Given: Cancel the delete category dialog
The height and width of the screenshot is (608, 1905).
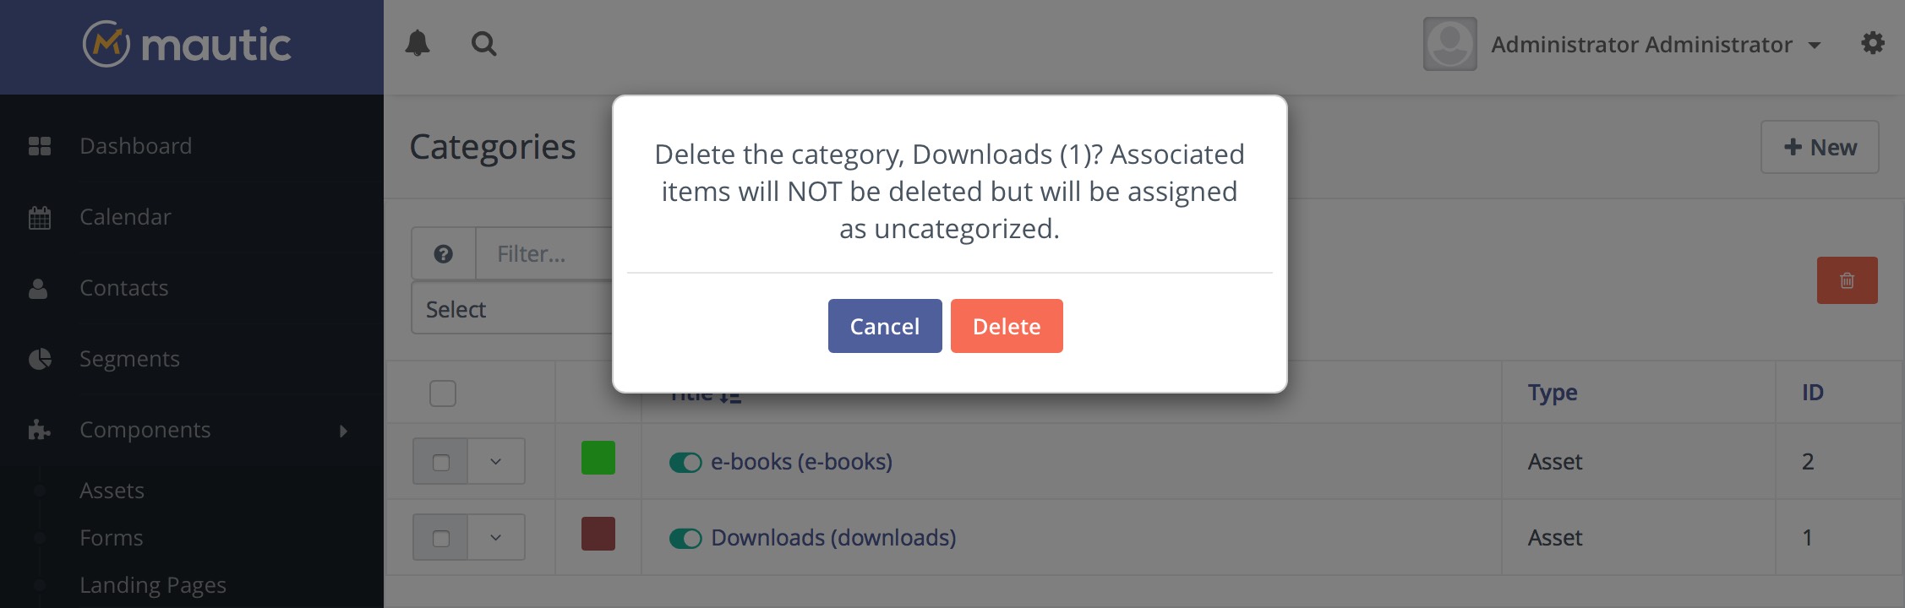Looking at the screenshot, I should (884, 326).
